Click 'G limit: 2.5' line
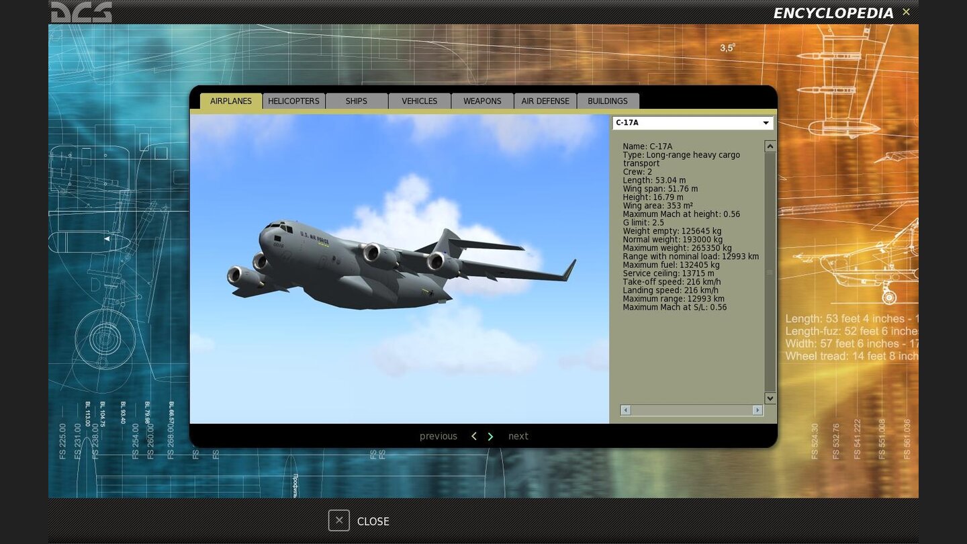The height and width of the screenshot is (544, 967). 643,223
